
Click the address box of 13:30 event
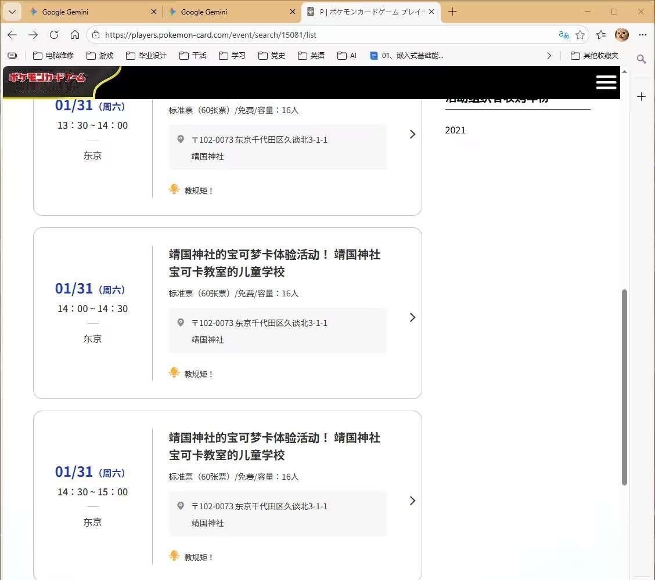[278, 147]
